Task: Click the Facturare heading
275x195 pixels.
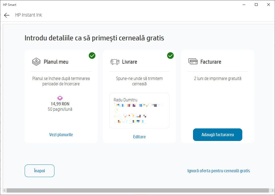Action: pos(211,62)
